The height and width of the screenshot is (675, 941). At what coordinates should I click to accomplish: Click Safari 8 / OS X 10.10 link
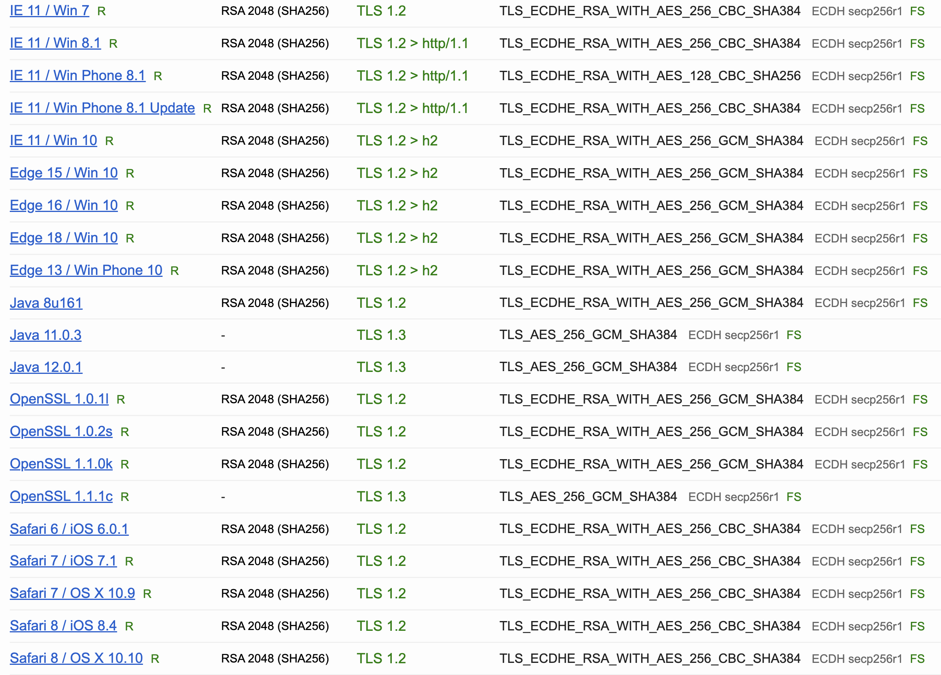[x=76, y=658]
